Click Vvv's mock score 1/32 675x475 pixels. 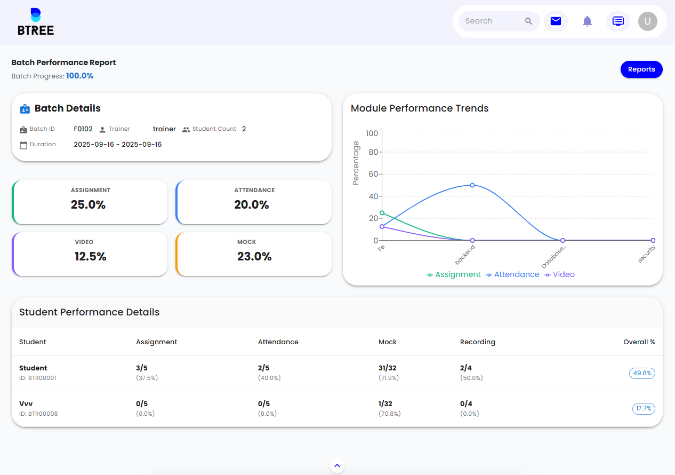(385, 404)
